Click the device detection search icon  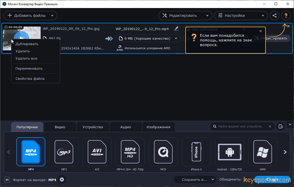[281, 127]
